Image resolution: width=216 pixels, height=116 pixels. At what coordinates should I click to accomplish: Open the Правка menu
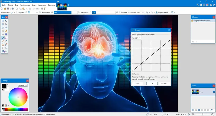pos(10,5)
